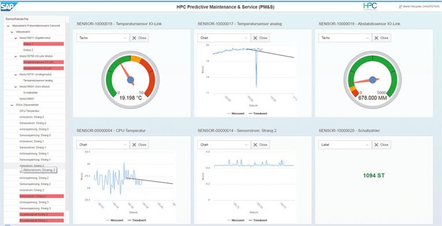Close the Schaltzähler label panel
The image size is (442, 226).
point(382,145)
